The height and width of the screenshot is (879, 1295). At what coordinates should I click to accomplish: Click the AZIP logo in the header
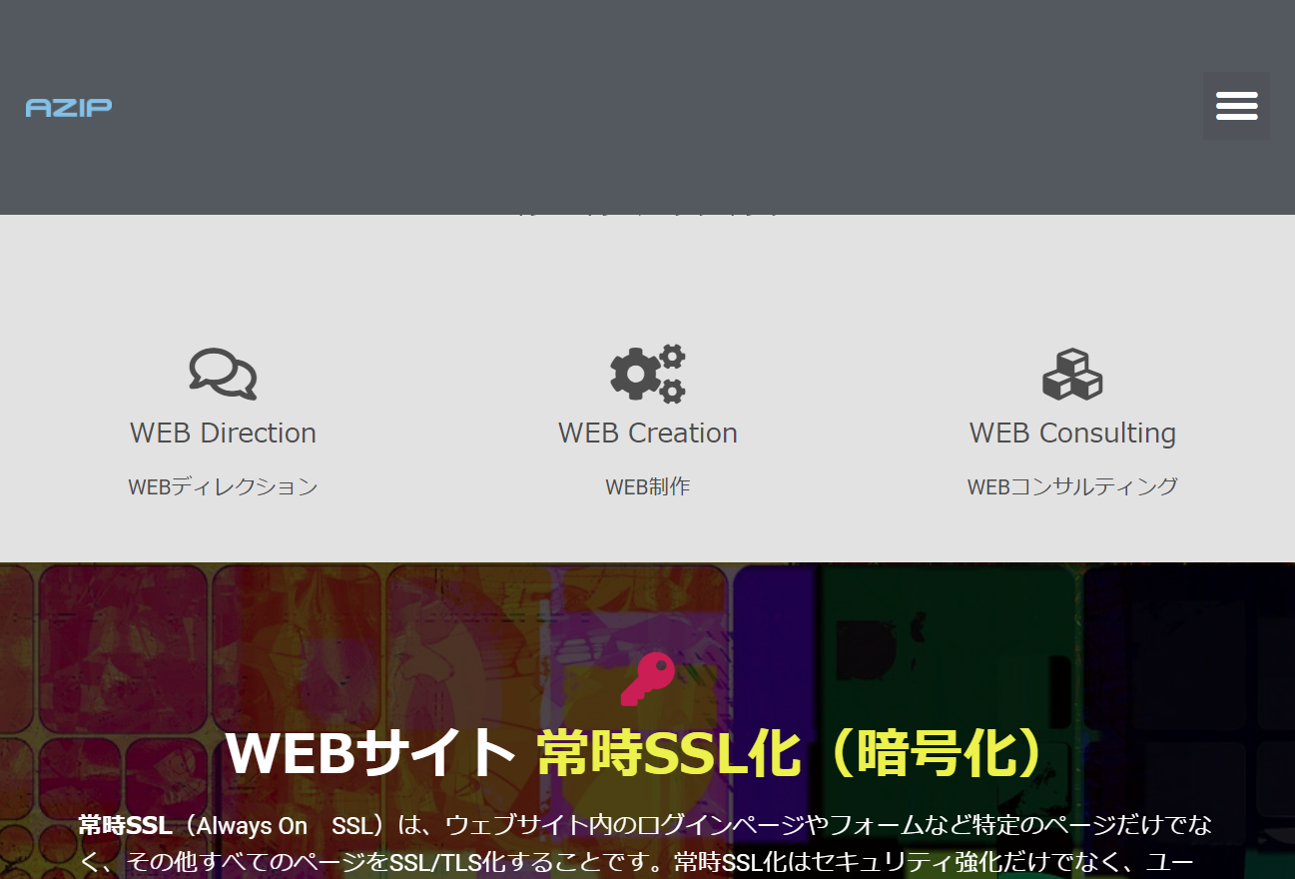coord(69,107)
